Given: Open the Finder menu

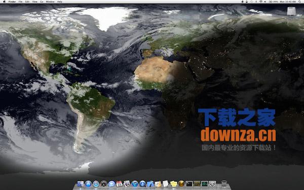Looking at the screenshot, I should (12, 2).
